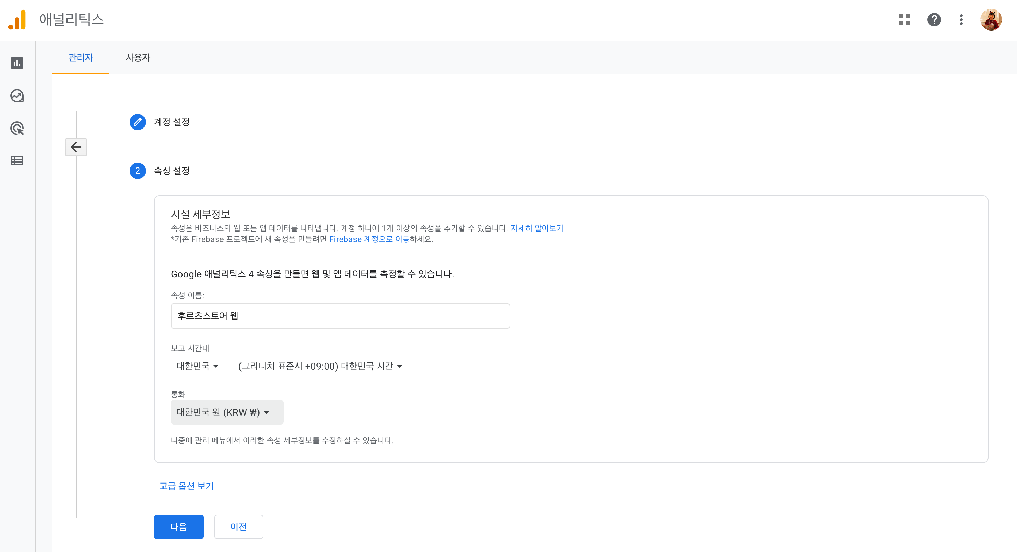Image resolution: width=1017 pixels, height=552 pixels.
Task: Click the 시설 세부정보 heading
Action: tap(200, 214)
